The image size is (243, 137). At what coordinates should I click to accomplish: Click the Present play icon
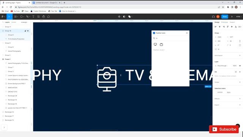232,17
